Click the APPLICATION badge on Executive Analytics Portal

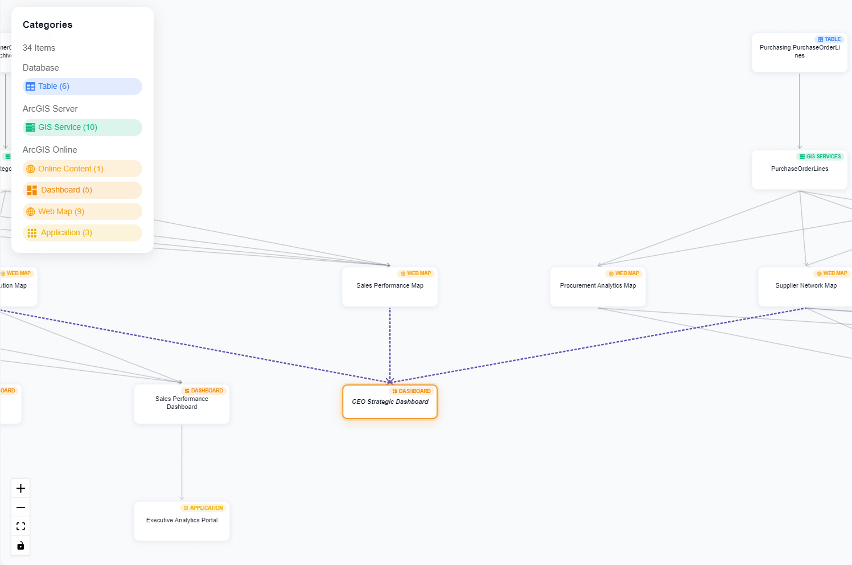203,507
